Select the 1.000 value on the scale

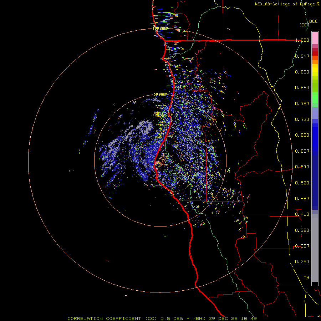click(x=302, y=40)
